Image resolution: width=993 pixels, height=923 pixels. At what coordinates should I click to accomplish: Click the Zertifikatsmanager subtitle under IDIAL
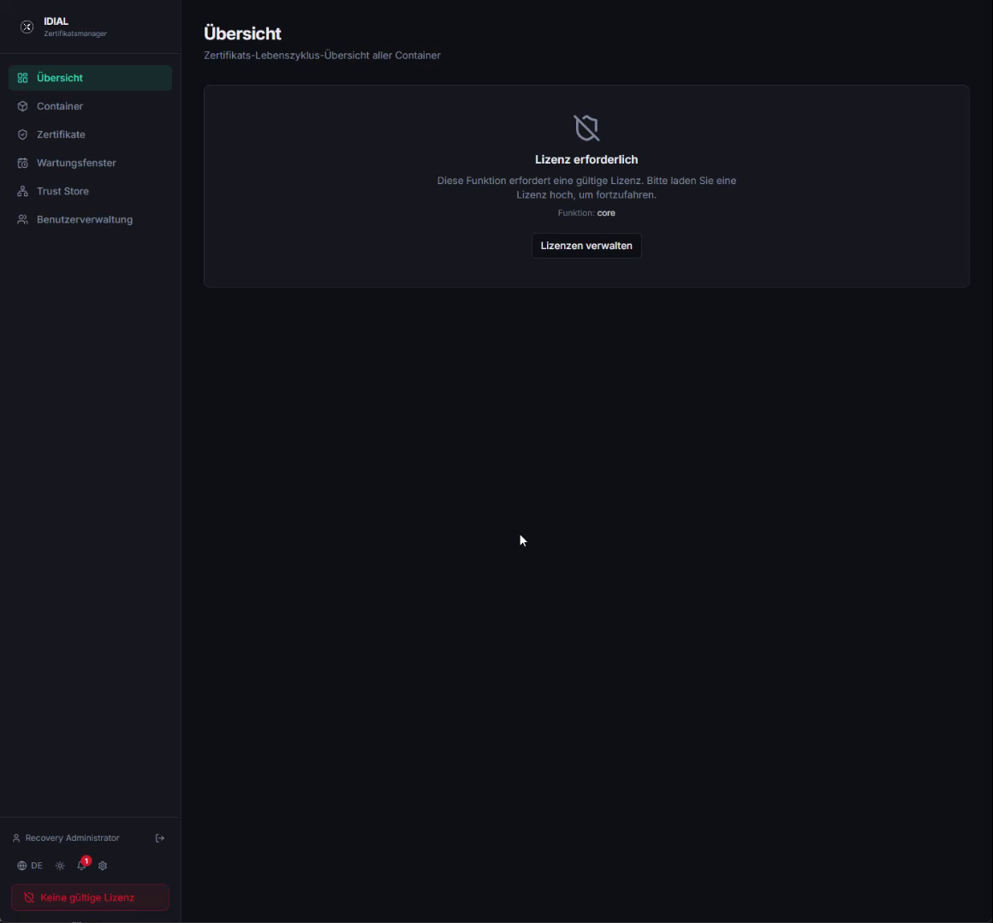(75, 33)
